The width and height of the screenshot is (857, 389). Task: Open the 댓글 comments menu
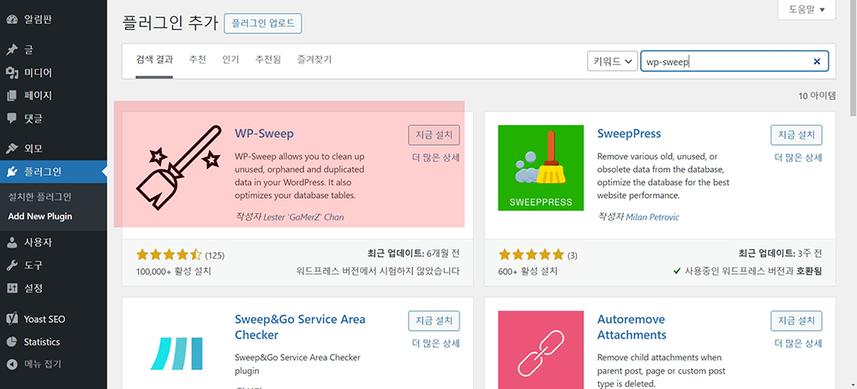[53, 118]
